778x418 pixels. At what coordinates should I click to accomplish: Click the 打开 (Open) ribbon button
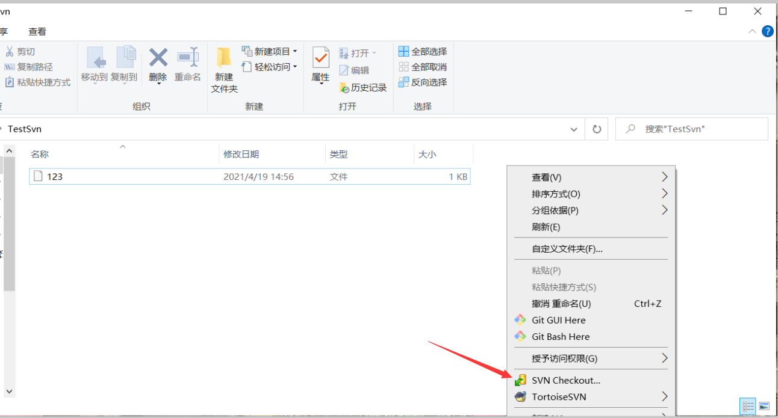[358, 54]
